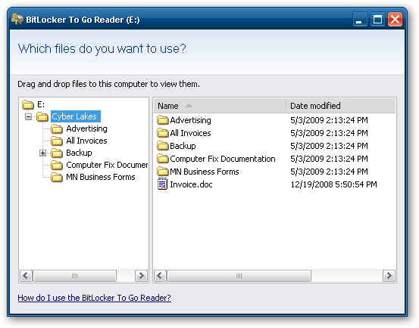Select Cyber Lakes folder in tree
Viewport: 419px width, 328px height.
pos(74,116)
